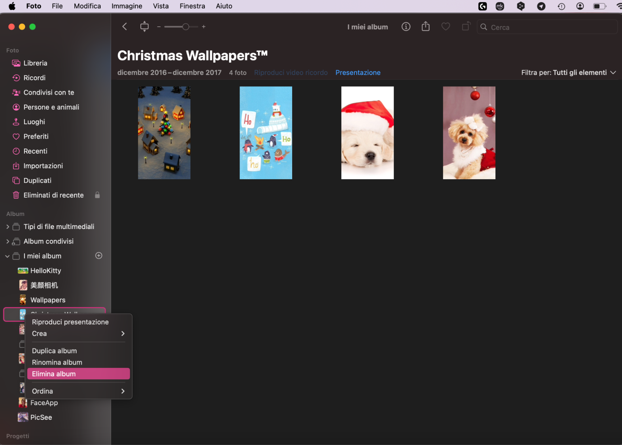The image size is (622, 445).
Task: Expand Tipi di file multimediali
Action: point(7,226)
